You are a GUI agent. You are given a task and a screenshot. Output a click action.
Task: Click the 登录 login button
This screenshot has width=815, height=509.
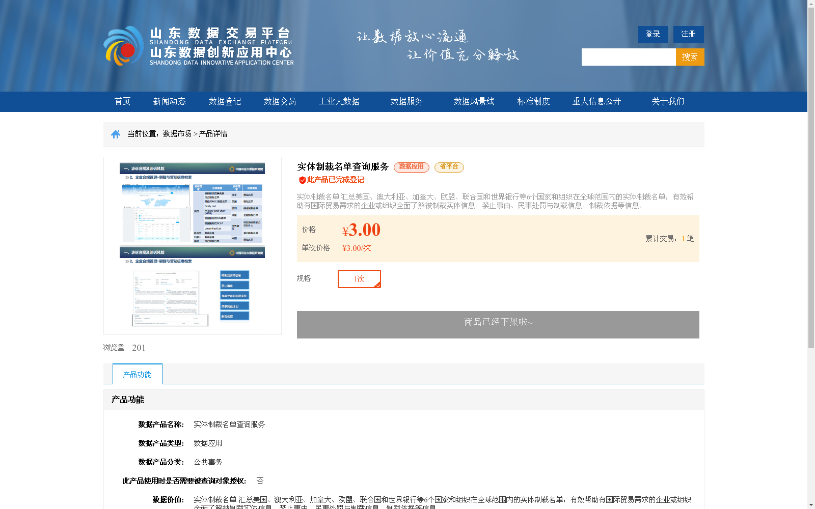(x=653, y=34)
